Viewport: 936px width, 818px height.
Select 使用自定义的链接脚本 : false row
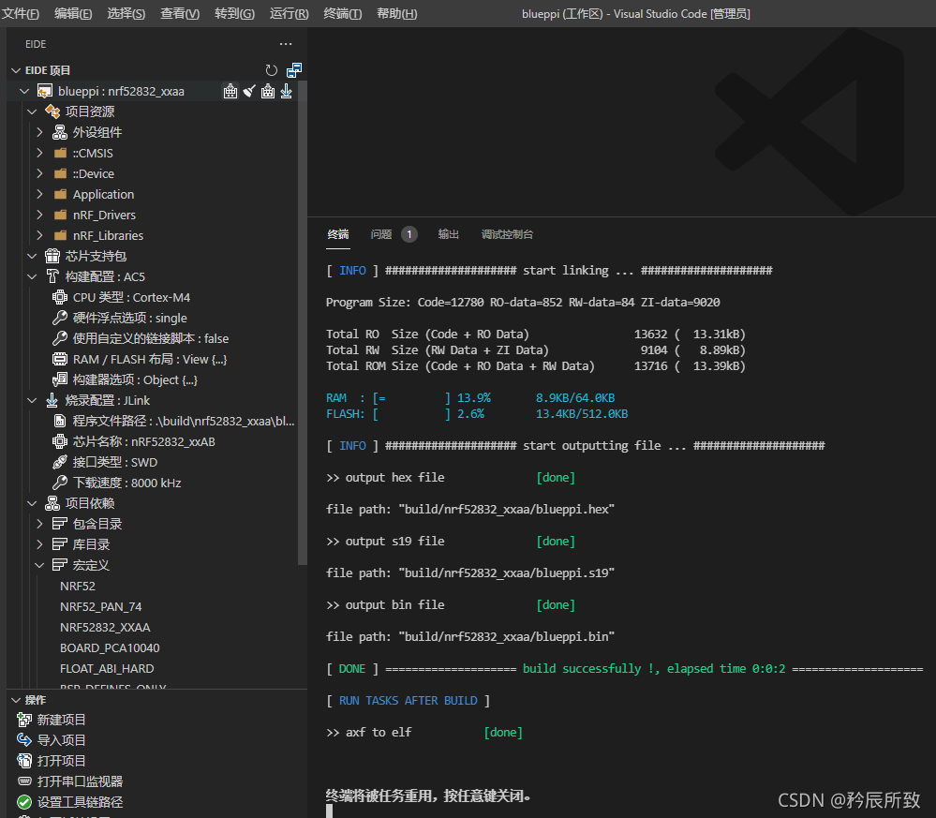[x=152, y=338]
